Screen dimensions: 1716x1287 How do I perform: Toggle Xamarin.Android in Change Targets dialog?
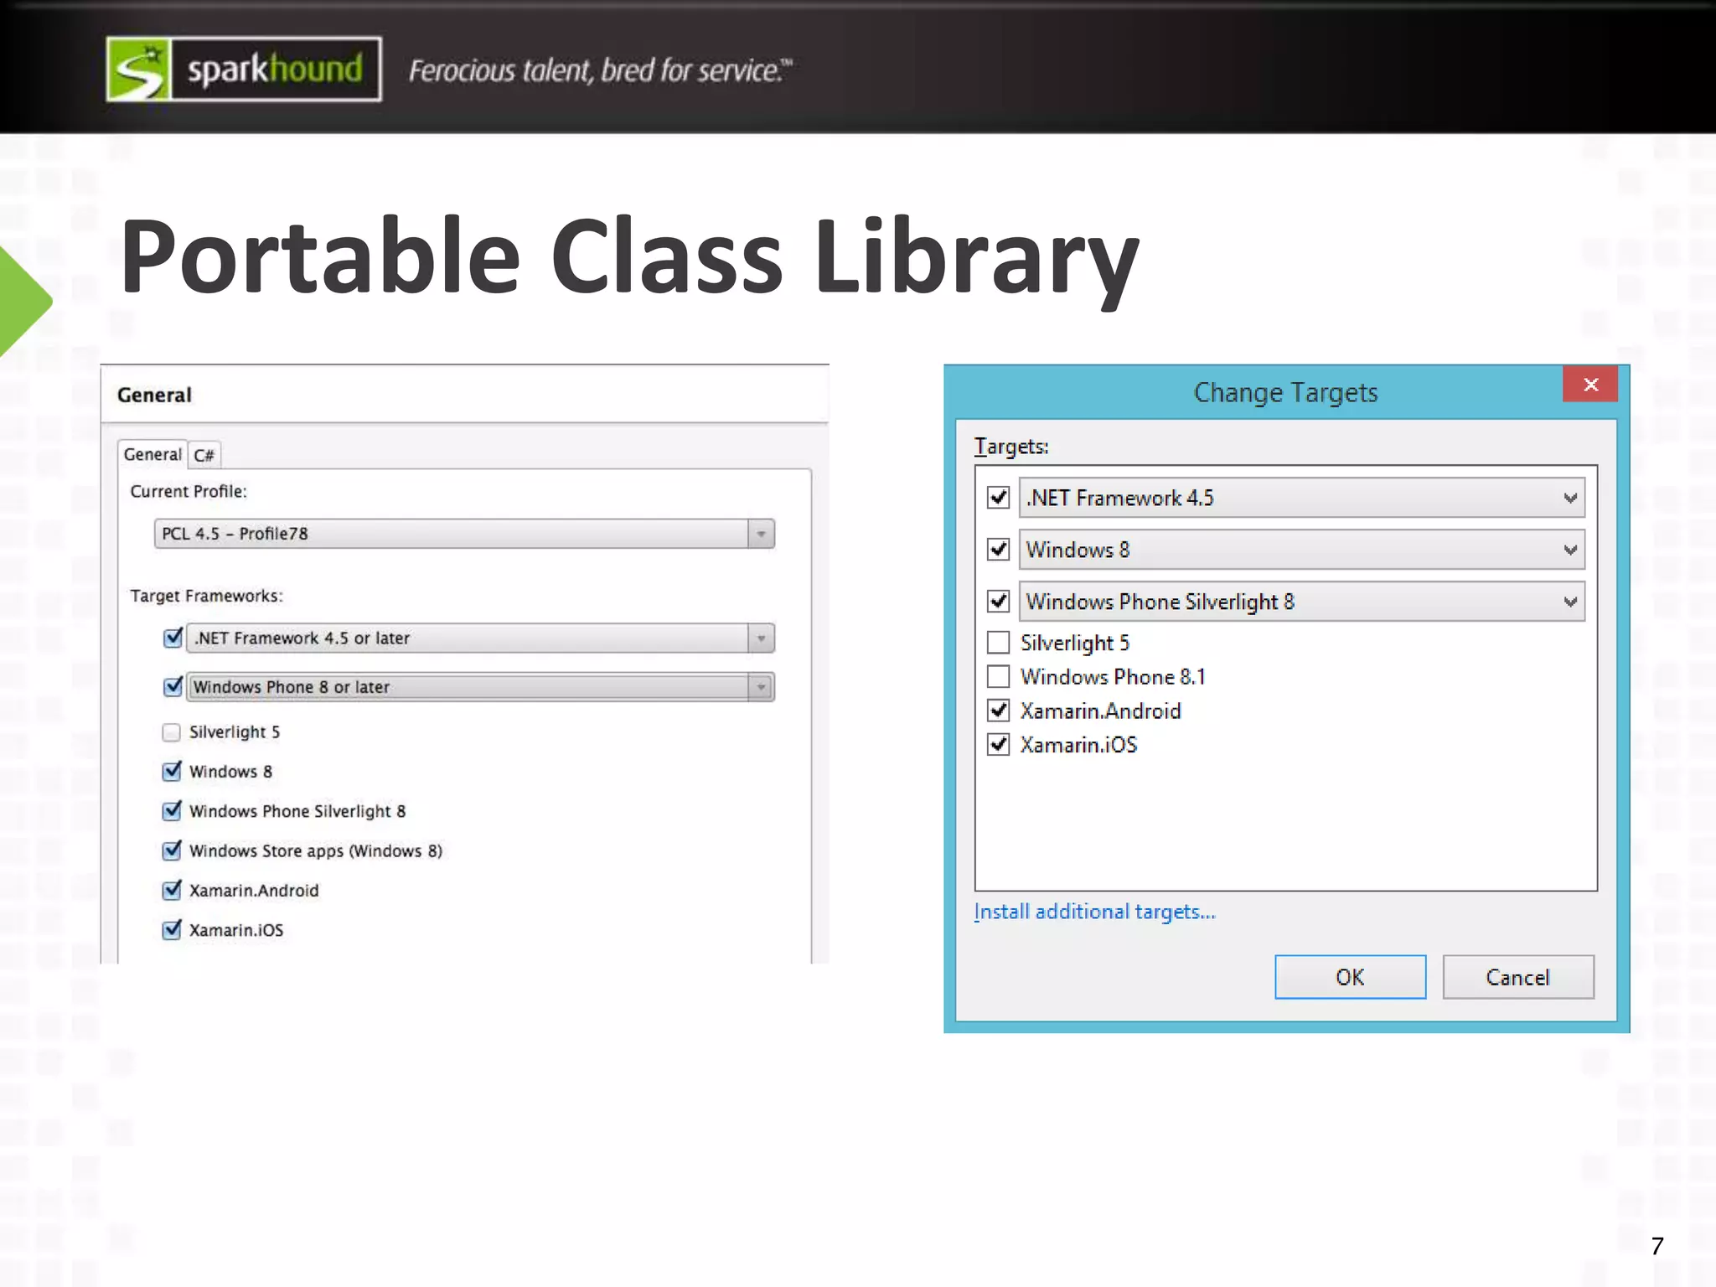click(998, 711)
